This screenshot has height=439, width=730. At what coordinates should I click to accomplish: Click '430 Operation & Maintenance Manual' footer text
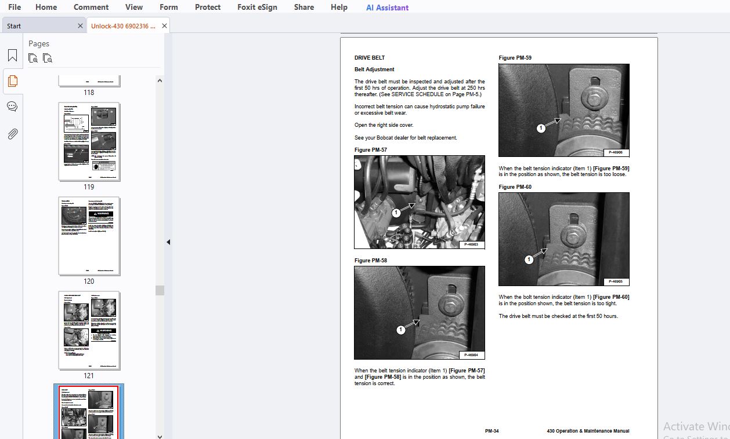588,431
